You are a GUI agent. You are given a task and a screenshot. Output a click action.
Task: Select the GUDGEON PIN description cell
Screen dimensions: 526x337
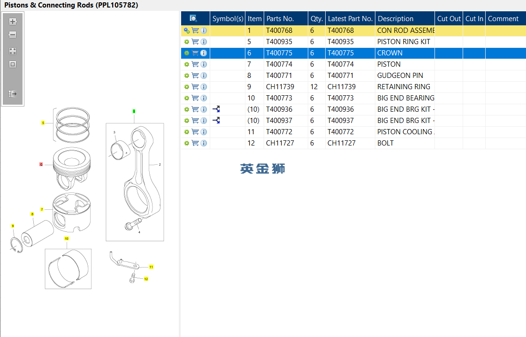coord(405,76)
